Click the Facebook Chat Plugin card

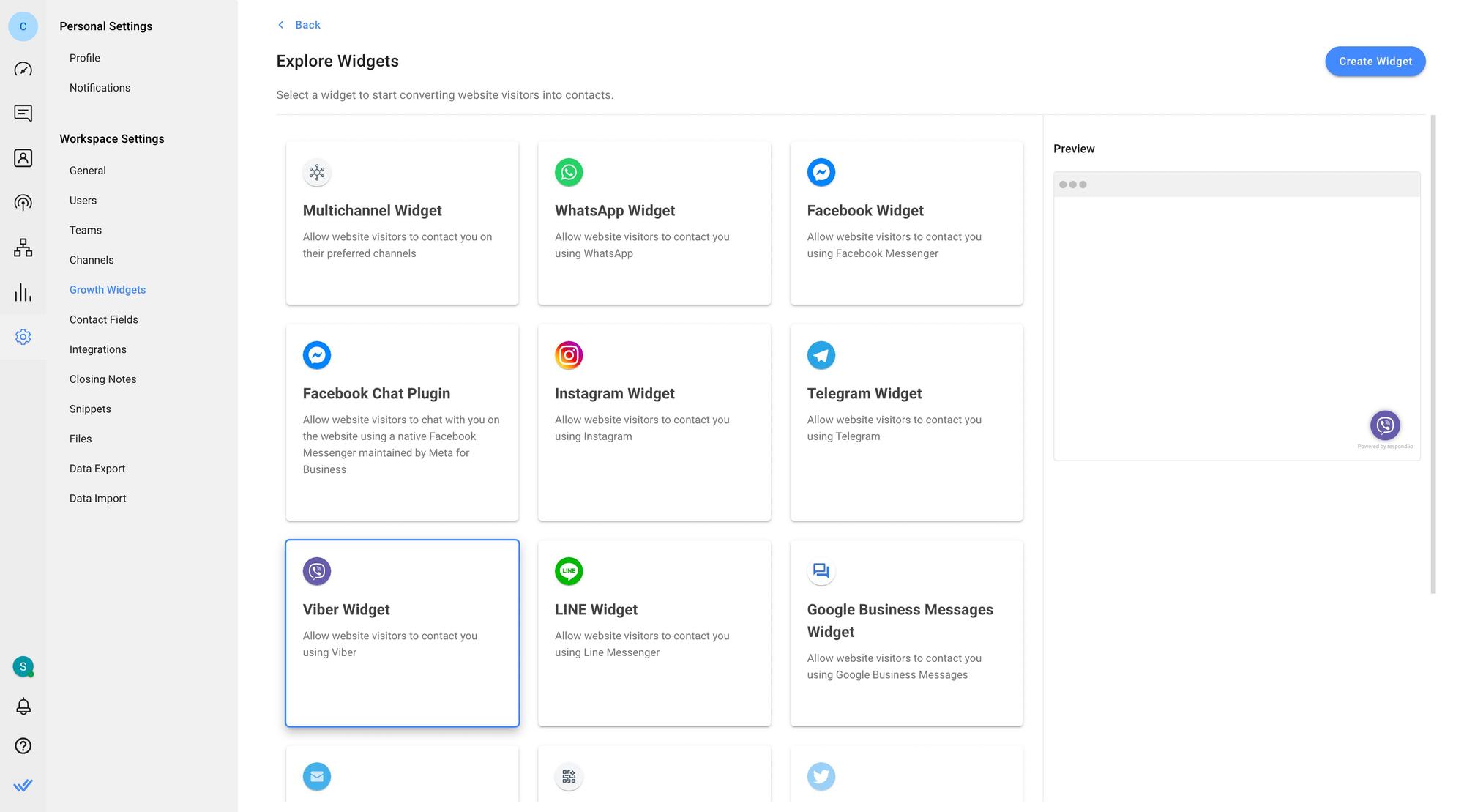pos(402,421)
